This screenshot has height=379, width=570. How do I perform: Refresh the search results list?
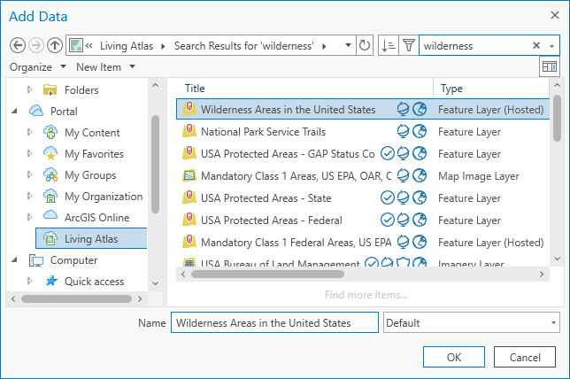coord(364,45)
